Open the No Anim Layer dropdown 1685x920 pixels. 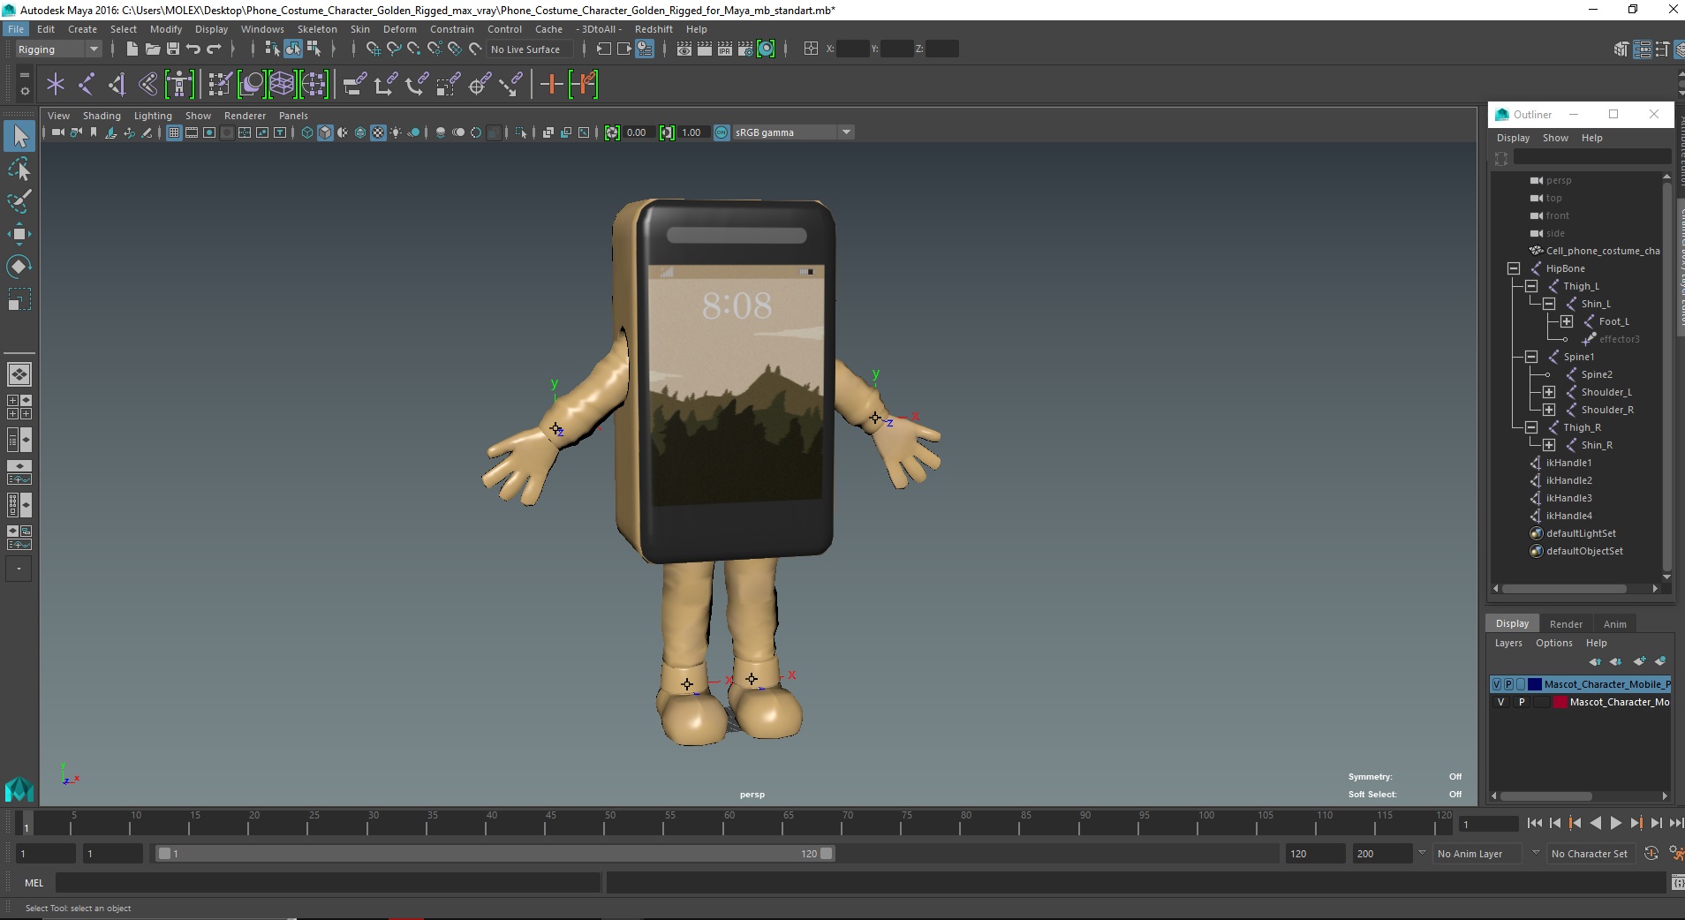(x=1479, y=854)
